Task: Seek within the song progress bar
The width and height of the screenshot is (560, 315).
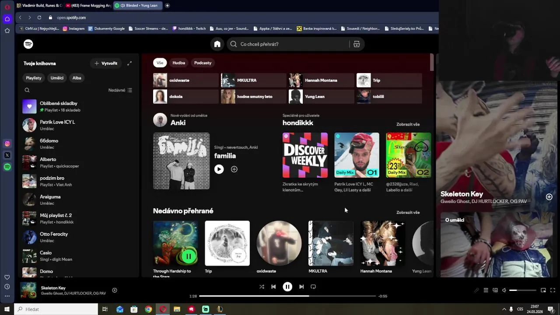Action: (x=287, y=296)
